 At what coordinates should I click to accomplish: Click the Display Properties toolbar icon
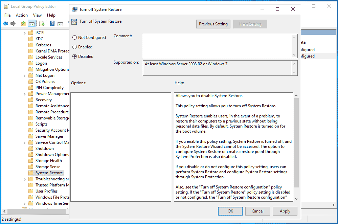coord(60,23)
